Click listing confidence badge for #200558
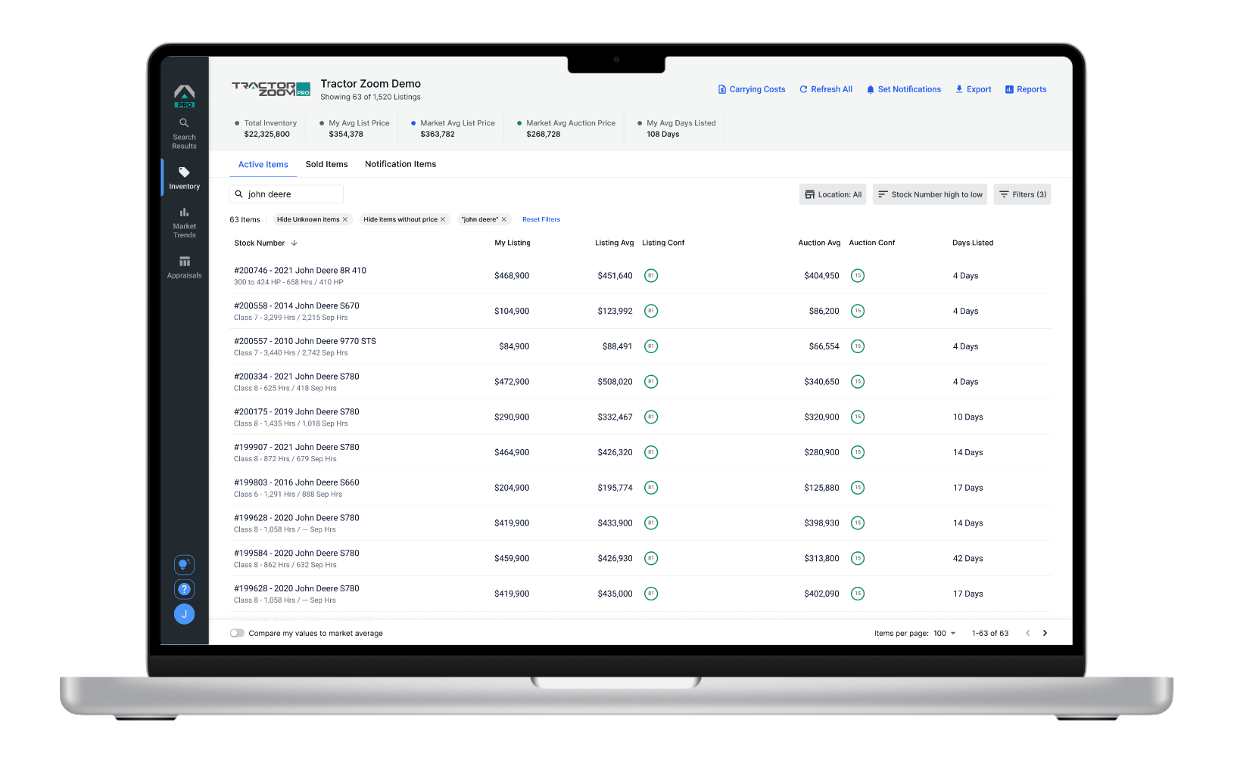This screenshot has width=1237, height=763. pyautogui.click(x=651, y=311)
